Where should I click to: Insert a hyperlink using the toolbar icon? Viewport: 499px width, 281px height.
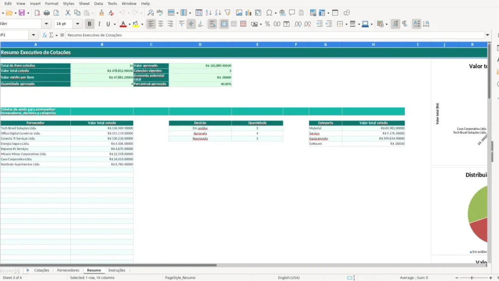[282, 13]
